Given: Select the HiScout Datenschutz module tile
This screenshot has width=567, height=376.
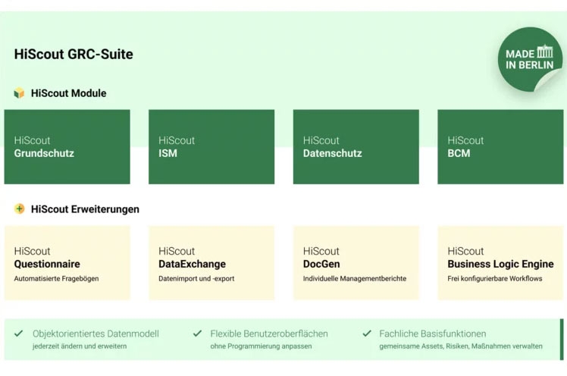Looking at the screenshot, I should (356, 146).
